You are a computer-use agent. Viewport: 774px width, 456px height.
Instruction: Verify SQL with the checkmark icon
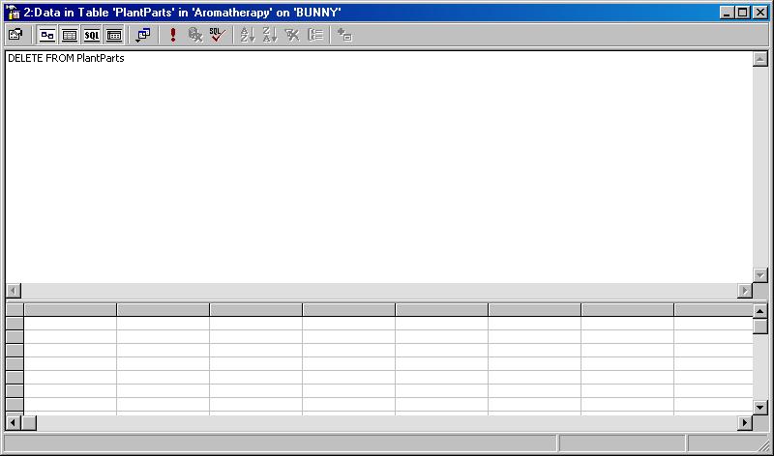[218, 35]
